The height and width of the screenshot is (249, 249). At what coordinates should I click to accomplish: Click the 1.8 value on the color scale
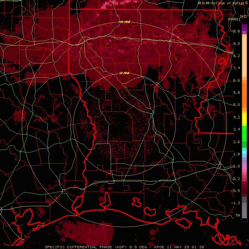237,154
